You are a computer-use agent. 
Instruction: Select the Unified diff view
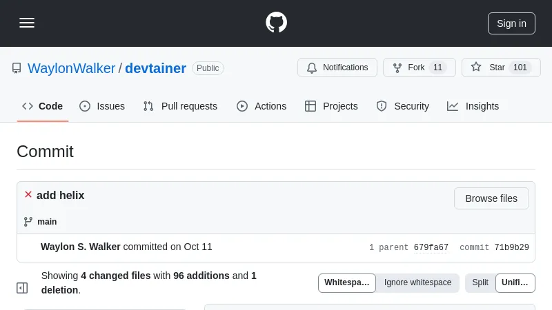(x=515, y=282)
